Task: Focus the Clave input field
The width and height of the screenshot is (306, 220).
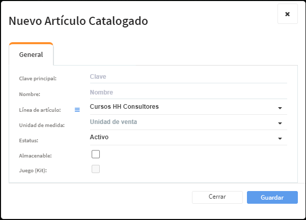Action: pos(188,77)
